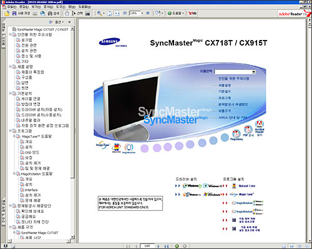The height and width of the screenshot is (249, 312).
Task: Click the Save a Copy floppy icon
Action: (x=14, y=13)
